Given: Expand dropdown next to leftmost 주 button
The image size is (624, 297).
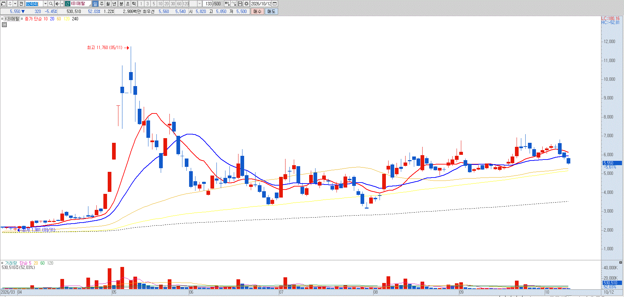Looking at the screenshot, I should (x=15, y=4).
